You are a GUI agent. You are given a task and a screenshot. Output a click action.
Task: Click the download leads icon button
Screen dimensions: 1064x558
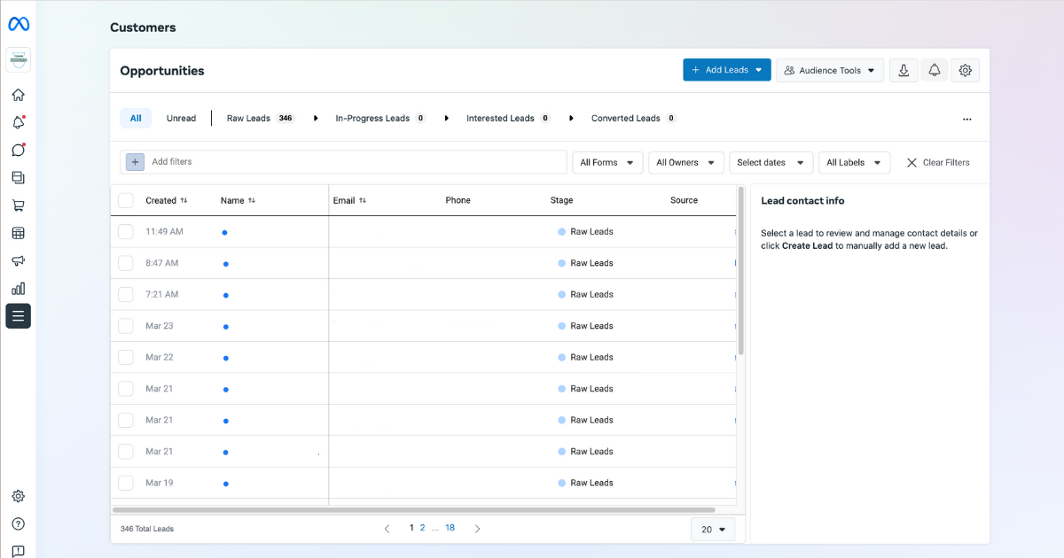pyautogui.click(x=904, y=70)
